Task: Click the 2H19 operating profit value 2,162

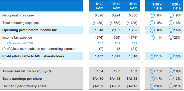Action: coord(116,30)
